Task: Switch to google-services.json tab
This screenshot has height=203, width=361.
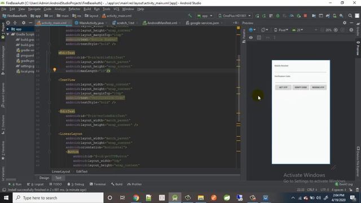Action: pos(204,23)
